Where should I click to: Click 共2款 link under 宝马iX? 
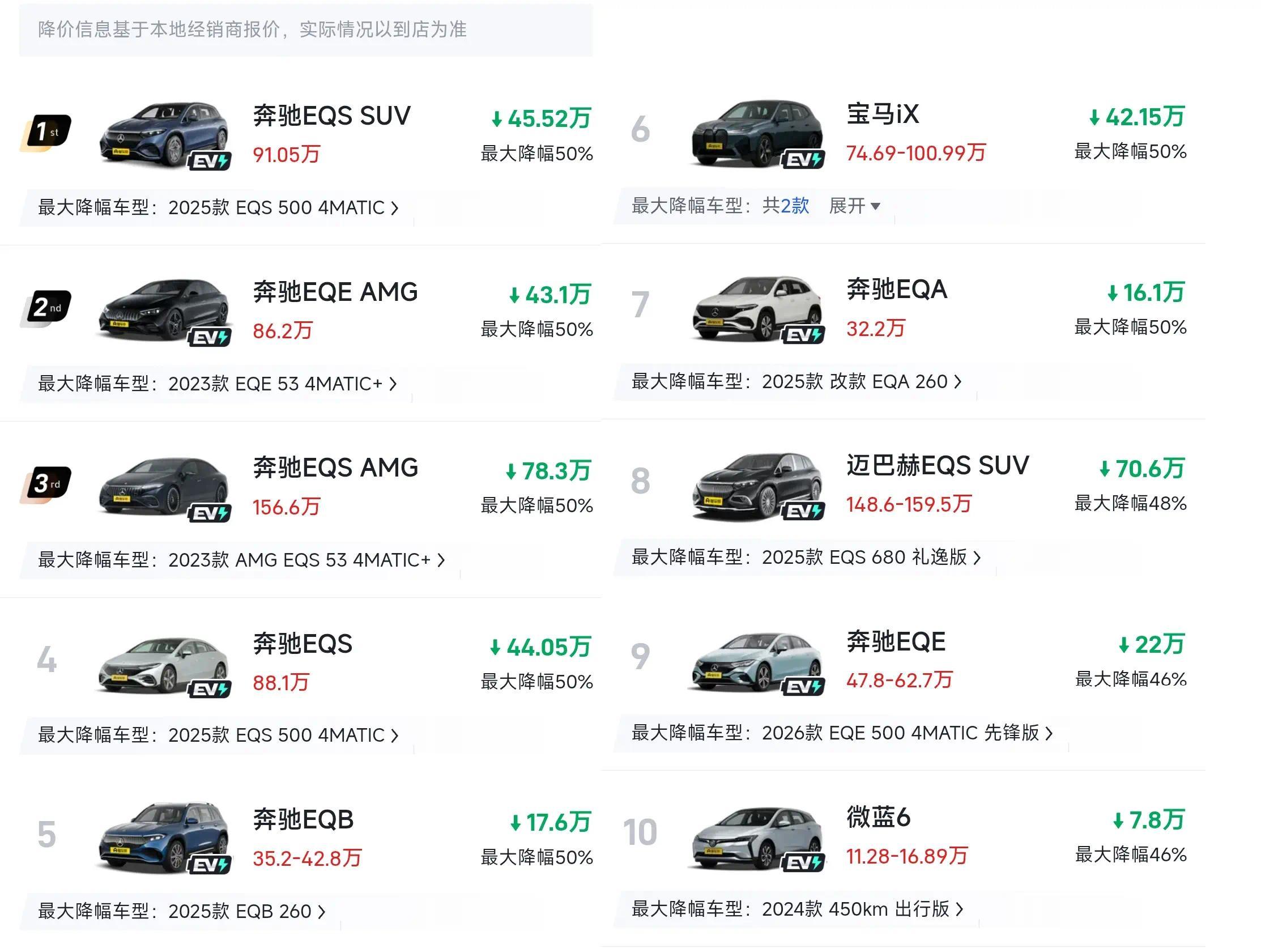pyautogui.click(x=786, y=205)
